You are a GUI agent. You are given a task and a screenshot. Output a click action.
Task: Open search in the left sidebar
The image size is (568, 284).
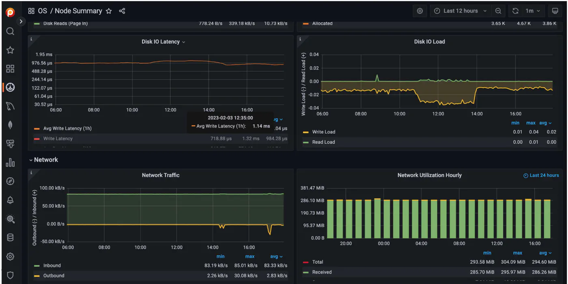[10, 31]
